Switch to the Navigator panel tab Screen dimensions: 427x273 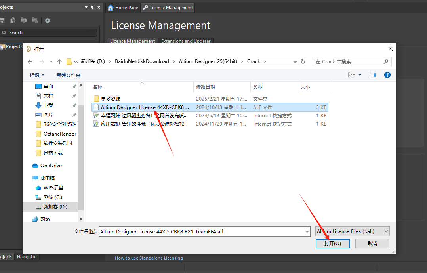[27, 257]
